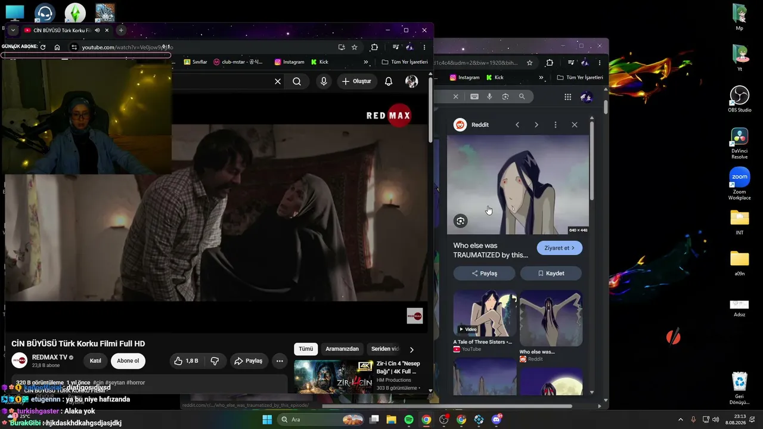Viewport: 763px width, 429px height.
Task: Open the Google apps grid
Action: [x=567, y=97]
